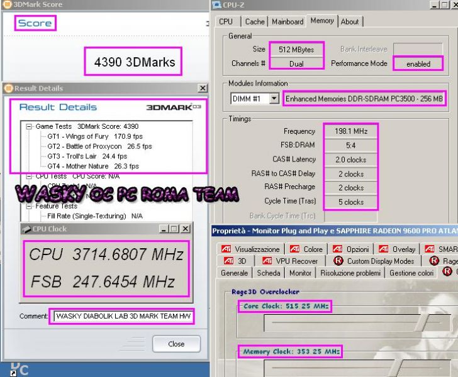
Task: Switch to the CPU tab in CPU-Z
Action: (226, 22)
